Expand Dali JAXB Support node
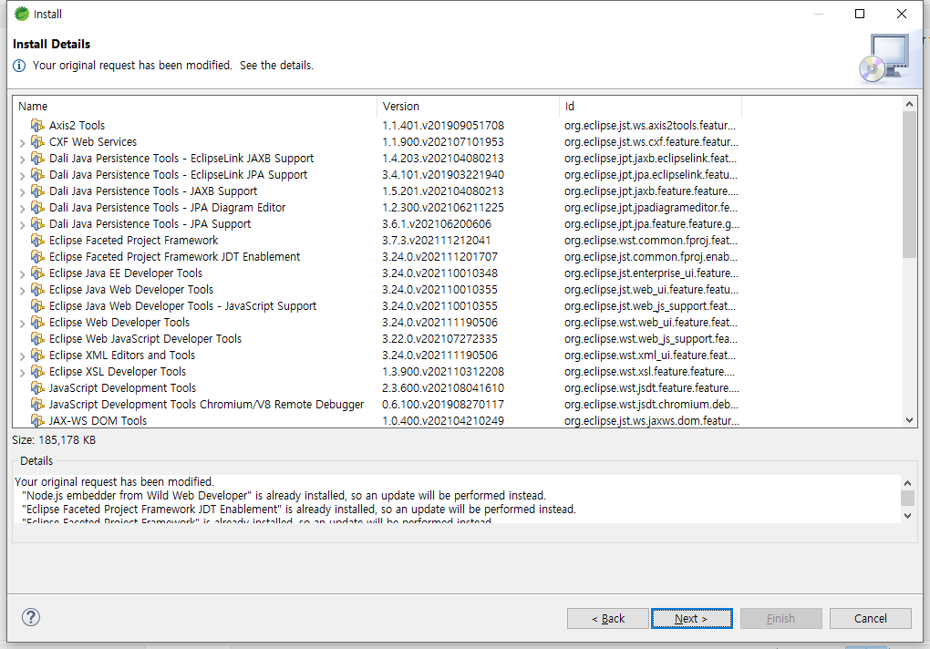Image resolution: width=930 pixels, height=649 pixels. (x=22, y=192)
